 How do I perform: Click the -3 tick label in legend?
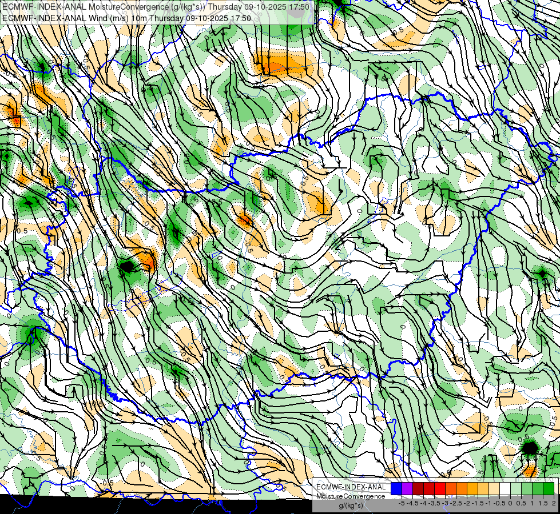click(445, 503)
